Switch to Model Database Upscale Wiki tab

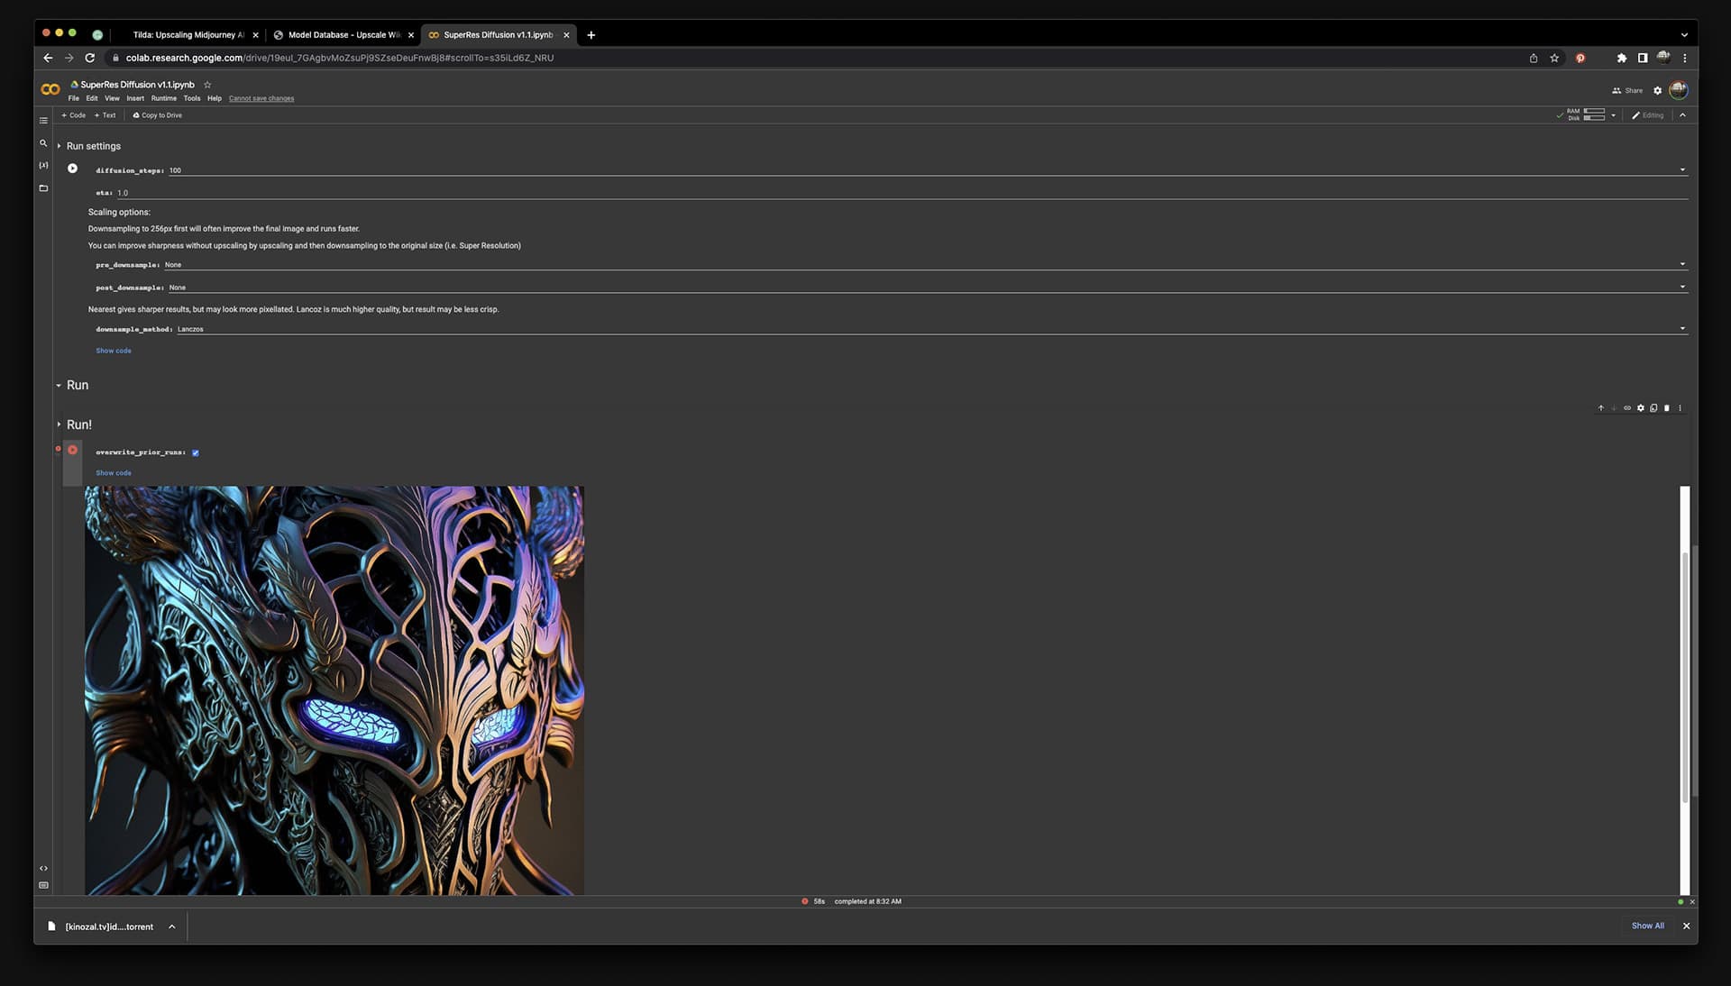(343, 35)
